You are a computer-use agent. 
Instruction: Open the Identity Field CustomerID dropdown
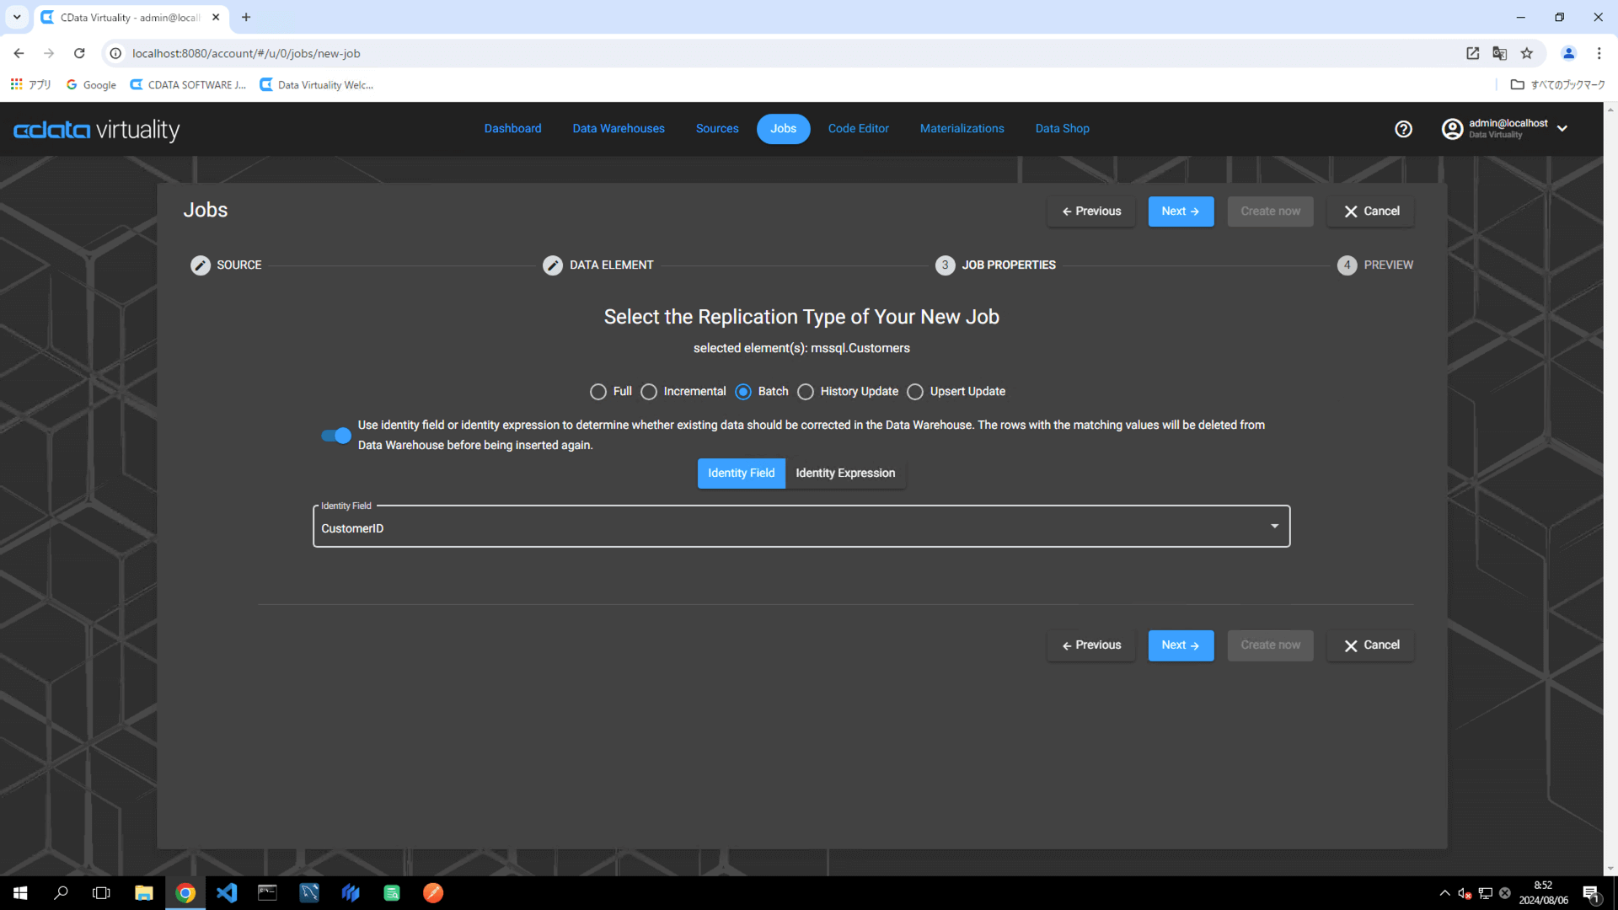click(801, 527)
